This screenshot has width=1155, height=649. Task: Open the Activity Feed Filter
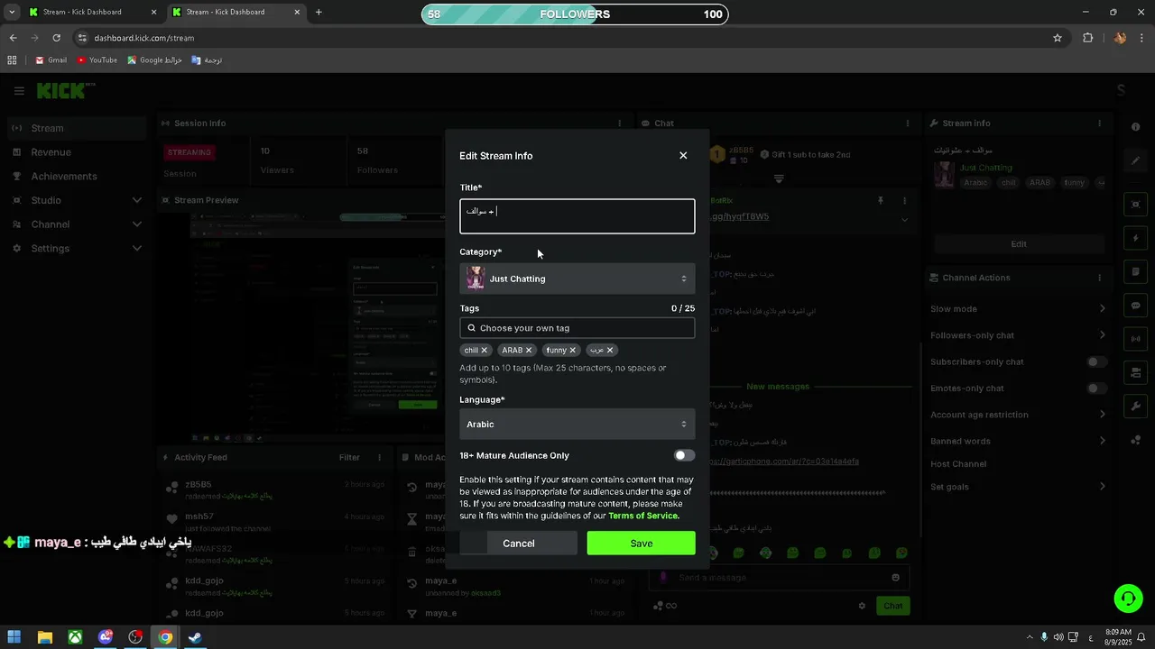[349, 458]
